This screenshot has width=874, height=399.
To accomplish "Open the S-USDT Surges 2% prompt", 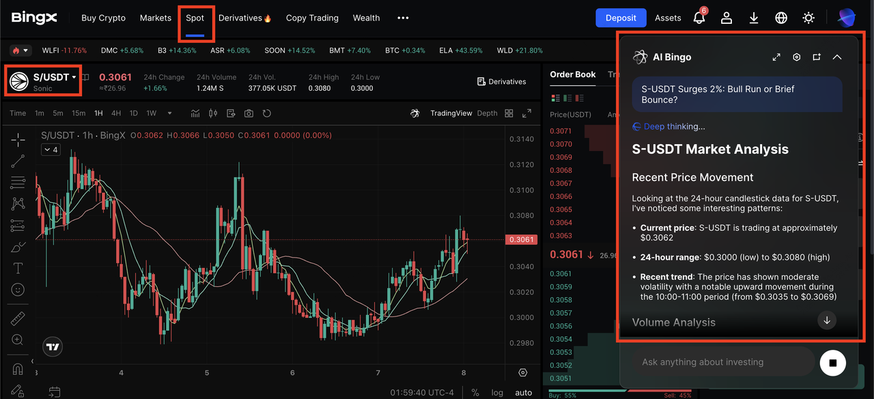I will pos(737,94).
